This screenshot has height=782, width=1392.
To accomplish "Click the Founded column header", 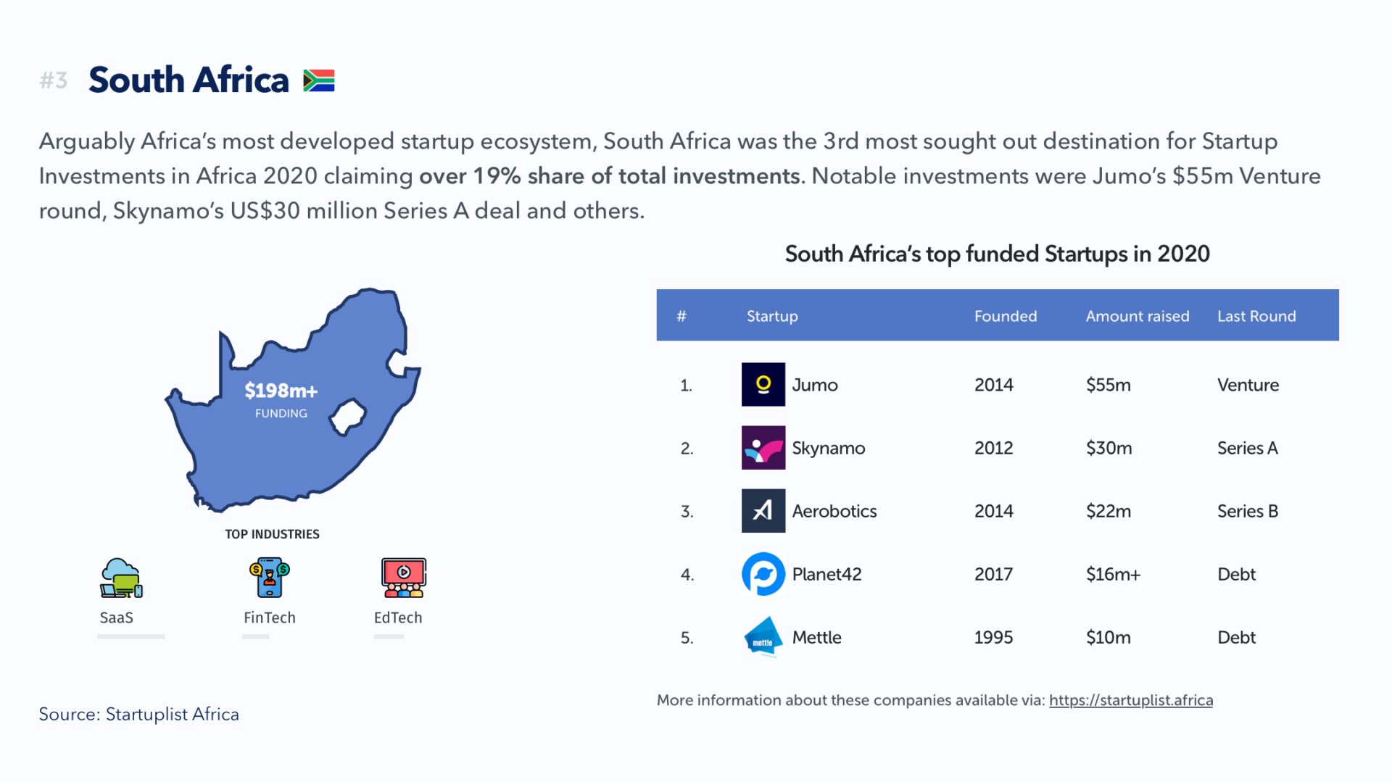I will (1005, 316).
